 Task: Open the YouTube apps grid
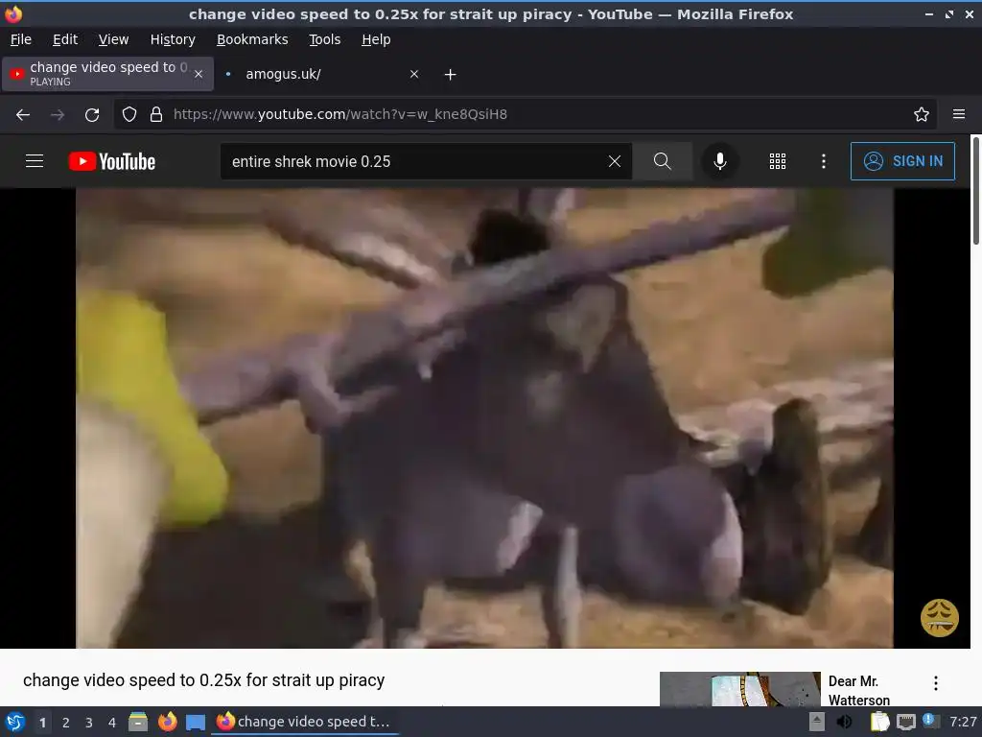click(777, 161)
